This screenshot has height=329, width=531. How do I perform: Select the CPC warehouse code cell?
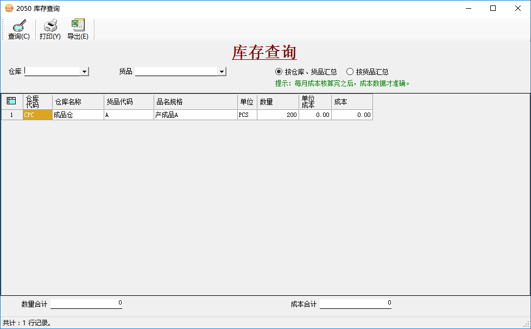37,115
